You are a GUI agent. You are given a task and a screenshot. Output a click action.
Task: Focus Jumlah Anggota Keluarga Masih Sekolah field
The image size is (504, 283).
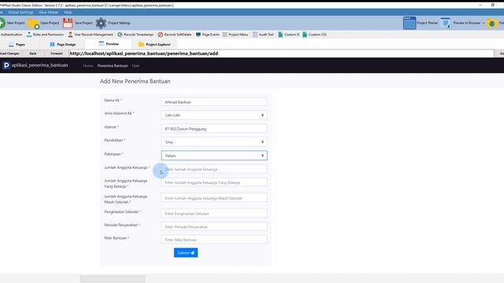(214, 198)
